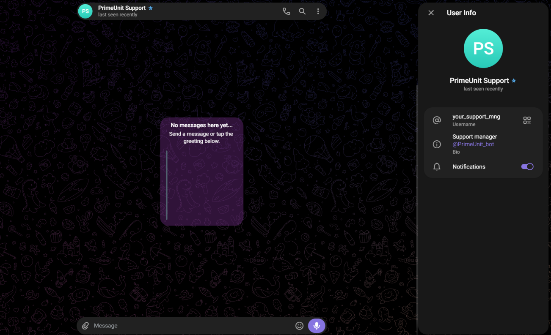Click the PS avatar in the chat header
This screenshot has height=335, width=551.
point(85,11)
